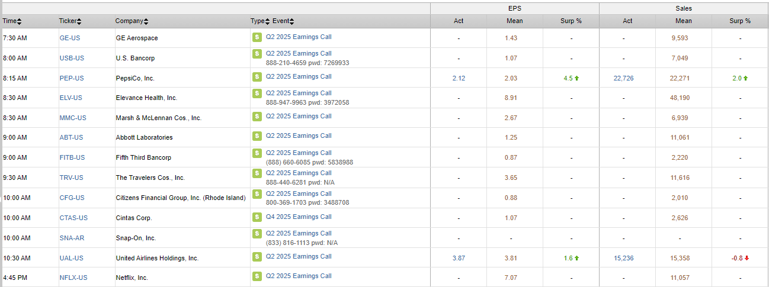Click the earnings icon in Elevance Health row
The height and width of the screenshot is (287, 769).
[x=257, y=93]
